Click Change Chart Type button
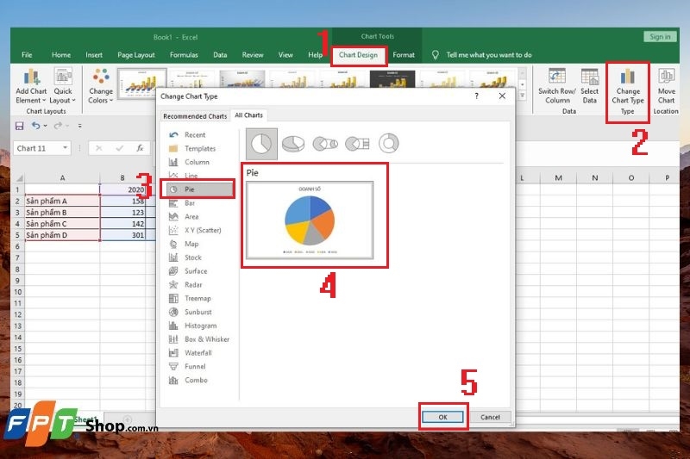This screenshot has height=459, width=690. 628,86
